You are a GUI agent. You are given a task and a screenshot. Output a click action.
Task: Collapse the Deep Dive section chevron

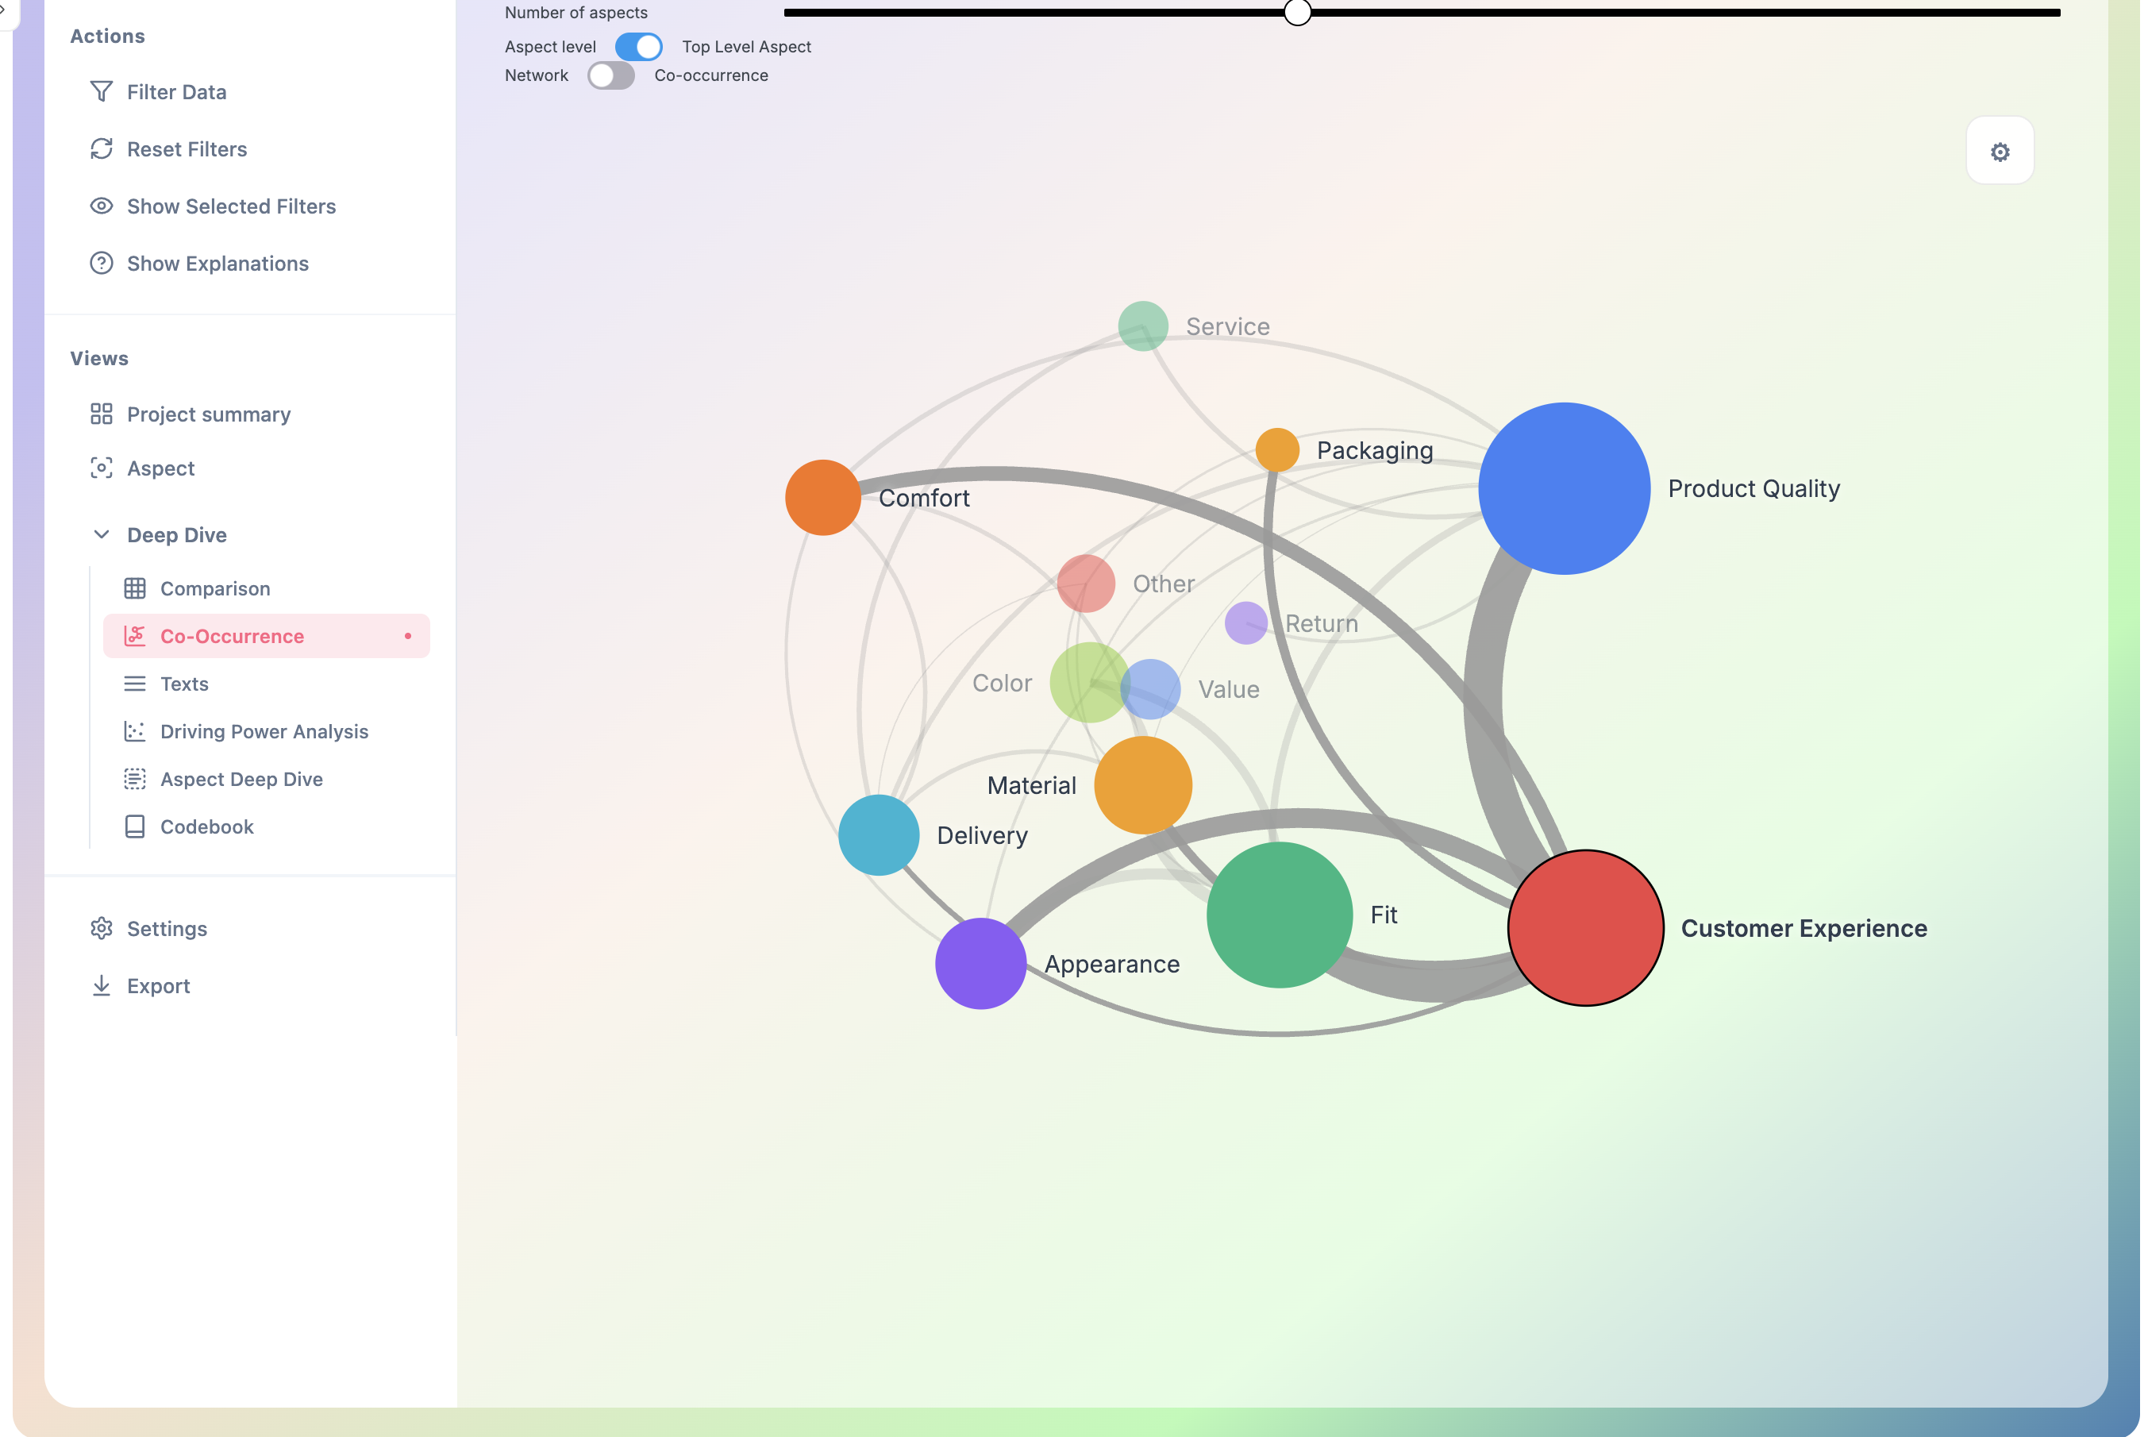coord(101,534)
